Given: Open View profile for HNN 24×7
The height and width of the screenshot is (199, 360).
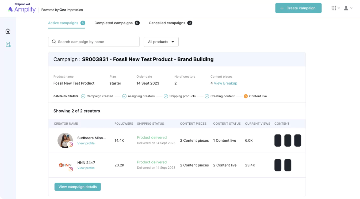Looking at the screenshot, I should 86,168.
